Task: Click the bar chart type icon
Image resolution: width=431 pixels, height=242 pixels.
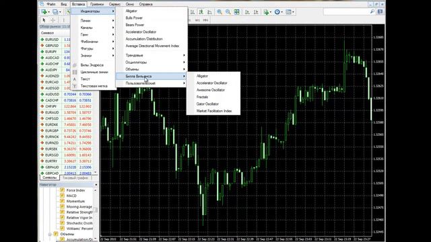Action: pyautogui.click(x=193, y=12)
